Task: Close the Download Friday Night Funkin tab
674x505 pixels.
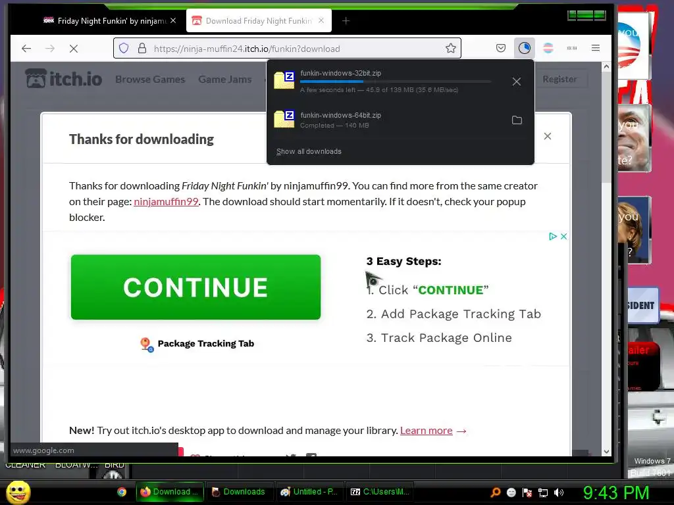Action: pos(321,20)
